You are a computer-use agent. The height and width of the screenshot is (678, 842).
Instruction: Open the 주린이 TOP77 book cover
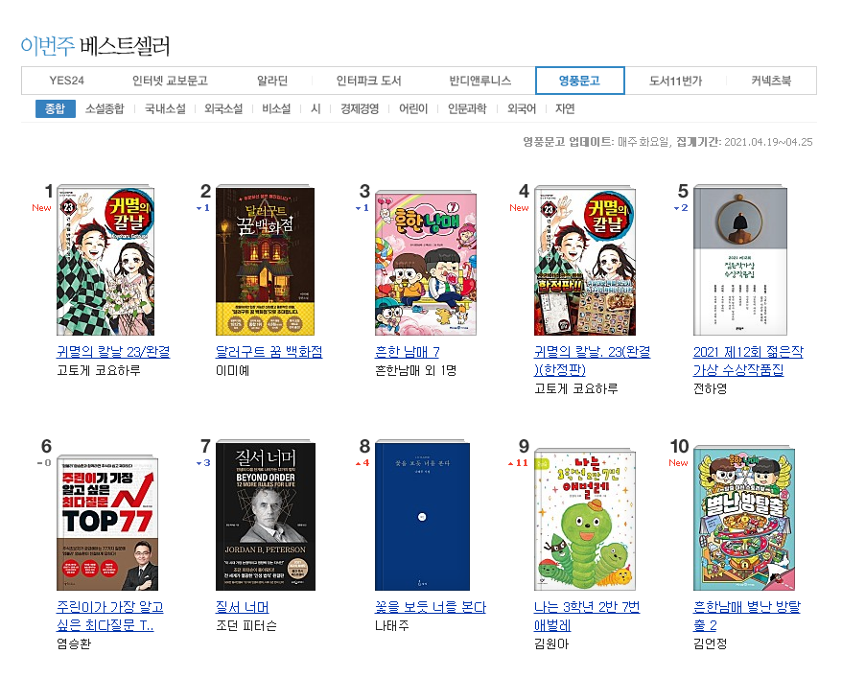click(x=107, y=523)
